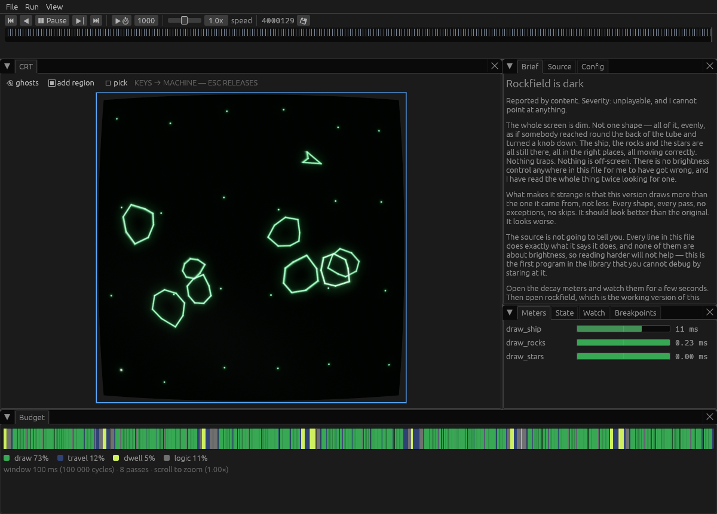Collapse the Budget panel triangle
Image resolution: width=717 pixels, height=514 pixels.
pyautogui.click(x=7, y=417)
